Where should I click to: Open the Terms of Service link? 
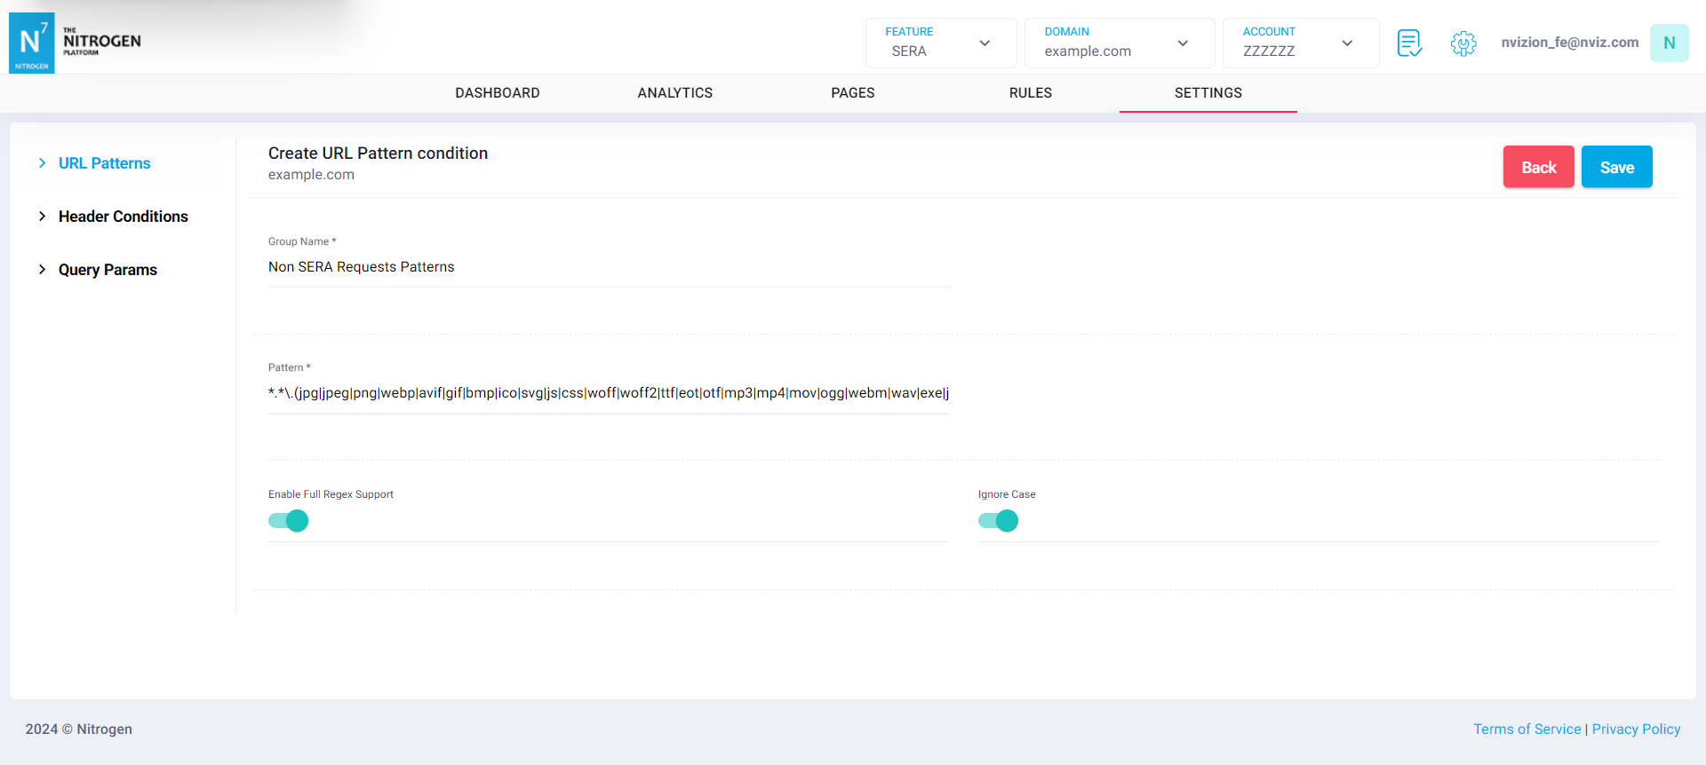tap(1527, 729)
